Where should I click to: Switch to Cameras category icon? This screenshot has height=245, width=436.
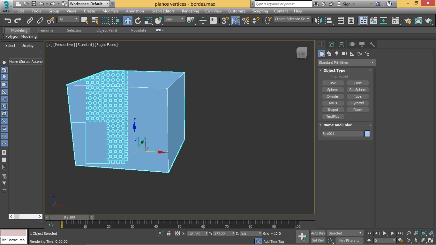(x=344, y=54)
